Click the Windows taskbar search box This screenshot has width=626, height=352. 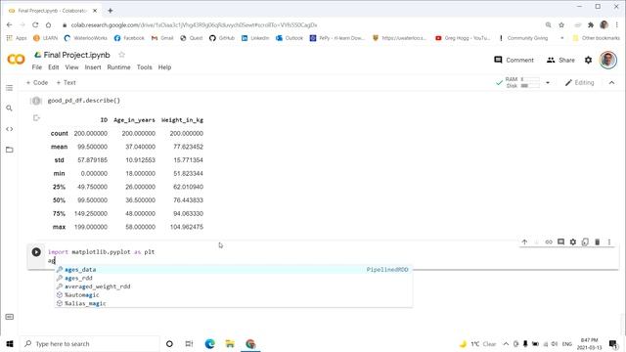[89, 343]
